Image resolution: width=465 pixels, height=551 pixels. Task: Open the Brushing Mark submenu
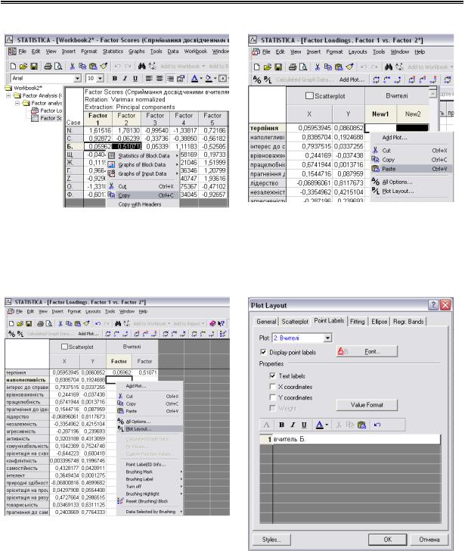[150, 472]
